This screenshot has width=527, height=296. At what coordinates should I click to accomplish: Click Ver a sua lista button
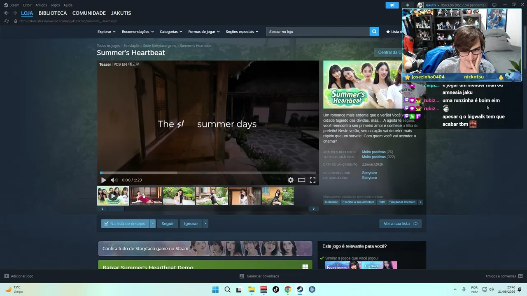coord(401,224)
